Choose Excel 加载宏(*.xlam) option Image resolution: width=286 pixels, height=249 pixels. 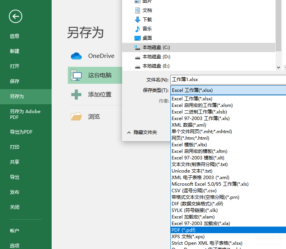point(228,217)
